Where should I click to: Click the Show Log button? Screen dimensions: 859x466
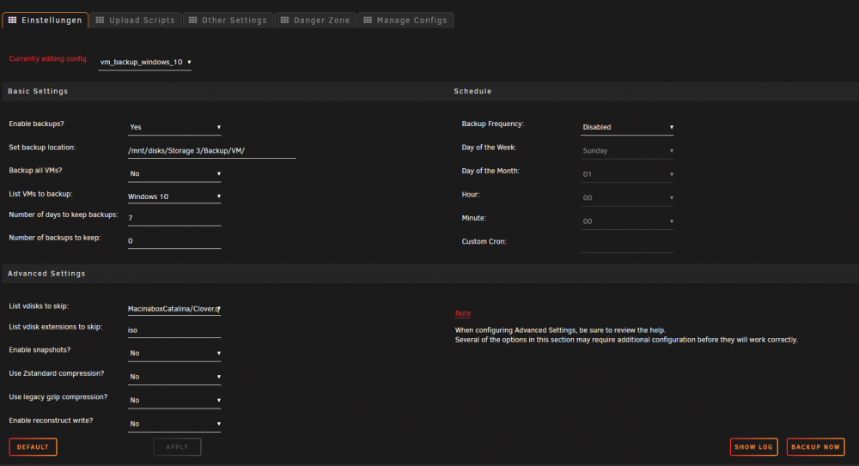coord(754,447)
